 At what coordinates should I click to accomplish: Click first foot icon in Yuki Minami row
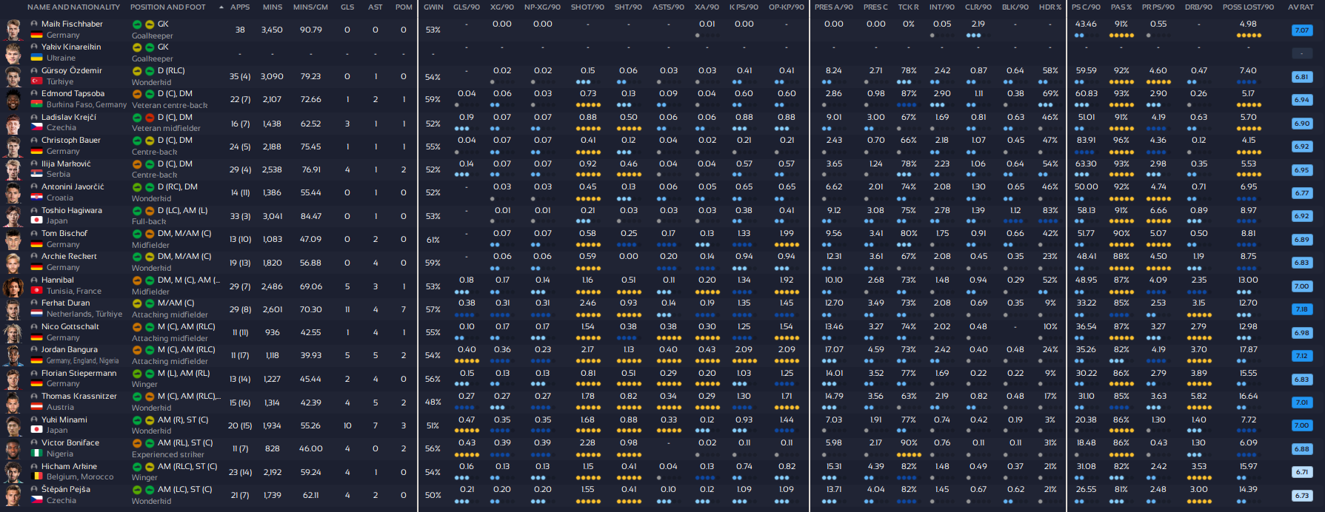pos(137,420)
